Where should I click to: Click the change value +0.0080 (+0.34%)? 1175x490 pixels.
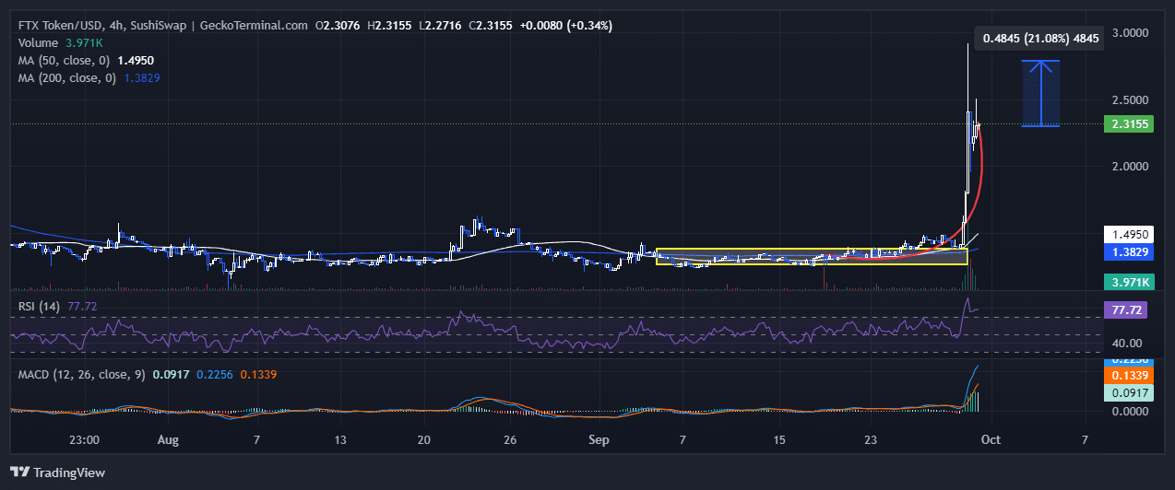tap(566, 25)
